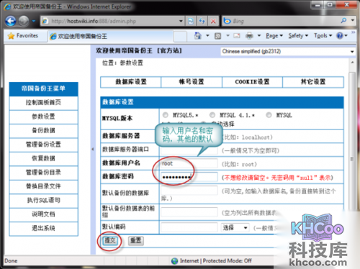Switch to COOKIE设置 tab
This screenshot has height=269, width=360.
click(252, 82)
